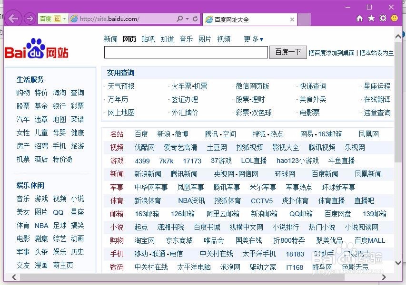Click the horizontal scrollbar right arrow
The width and height of the screenshot is (406, 285).
pyautogui.click(x=384, y=277)
